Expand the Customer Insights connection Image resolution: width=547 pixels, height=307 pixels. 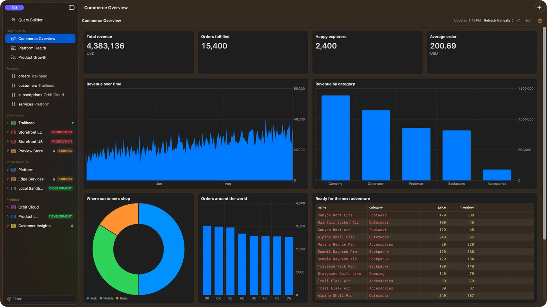click(x=8, y=226)
